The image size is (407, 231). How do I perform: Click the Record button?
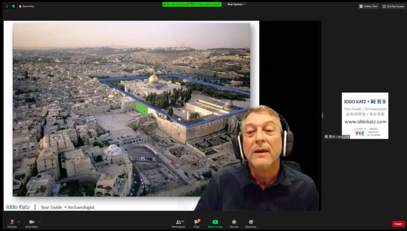click(x=234, y=224)
